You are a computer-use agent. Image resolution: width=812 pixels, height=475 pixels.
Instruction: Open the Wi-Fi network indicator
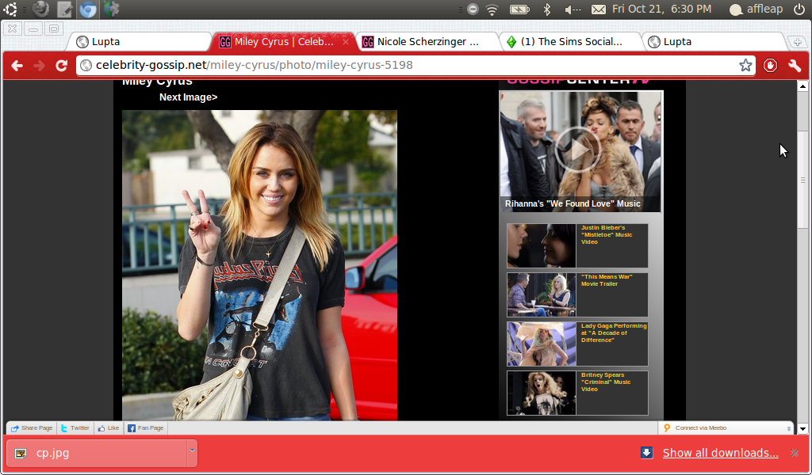(492, 9)
